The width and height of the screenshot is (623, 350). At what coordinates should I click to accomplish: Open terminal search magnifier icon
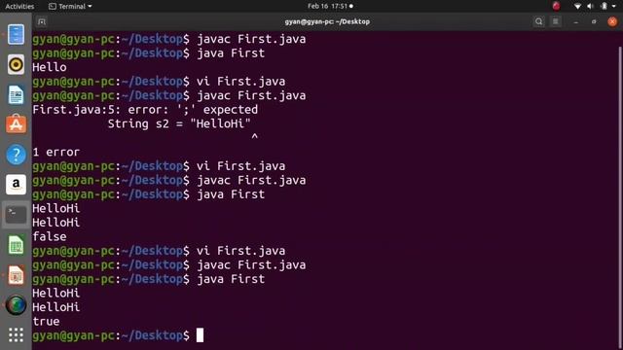[x=538, y=21]
